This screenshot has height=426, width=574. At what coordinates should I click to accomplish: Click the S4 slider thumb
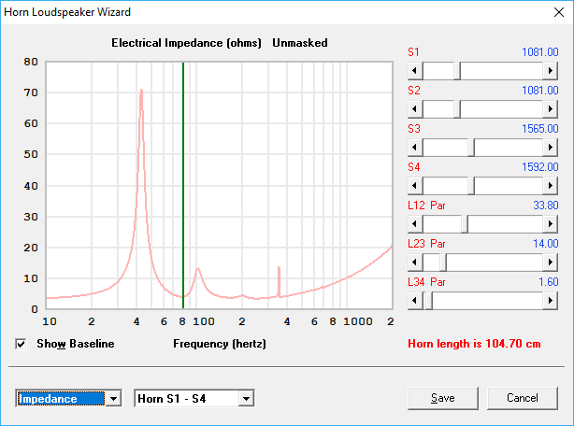pos(471,186)
